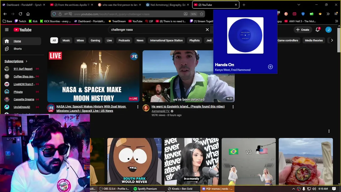
Task: Open Discord memes taskbar window
Action: click(217, 189)
